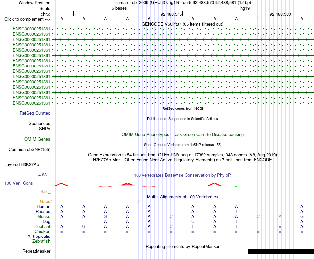Screen dimensions: 314x259
Task: Open the H3K27Ac Mark ENCODE track title
Action: tap(182, 160)
